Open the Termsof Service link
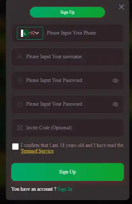 (37, 151)
